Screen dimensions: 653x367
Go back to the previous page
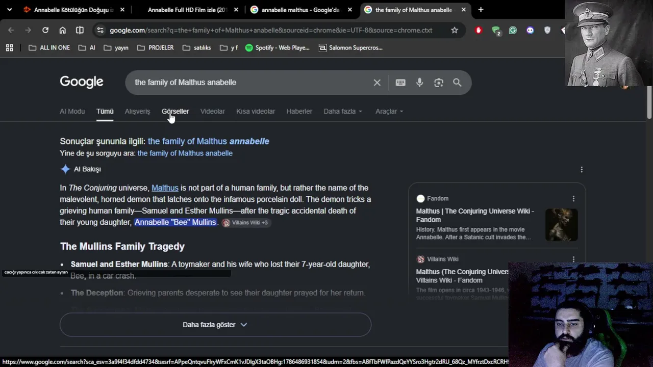click(x=11, y=30)
